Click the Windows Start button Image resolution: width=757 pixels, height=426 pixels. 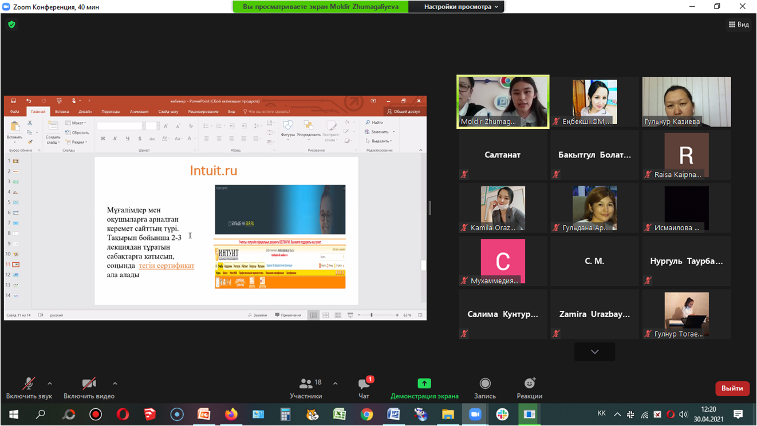point(14,414)
